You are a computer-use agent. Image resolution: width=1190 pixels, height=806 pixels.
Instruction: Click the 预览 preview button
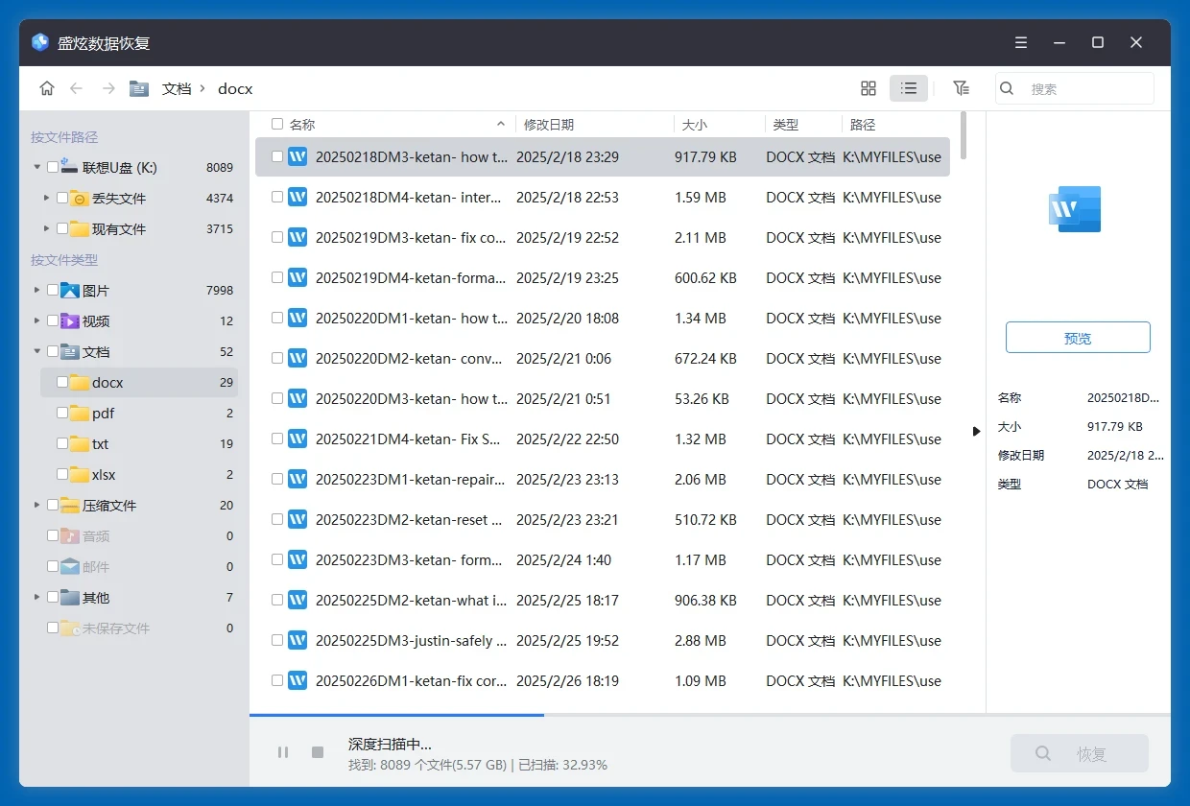[1078, 338]
